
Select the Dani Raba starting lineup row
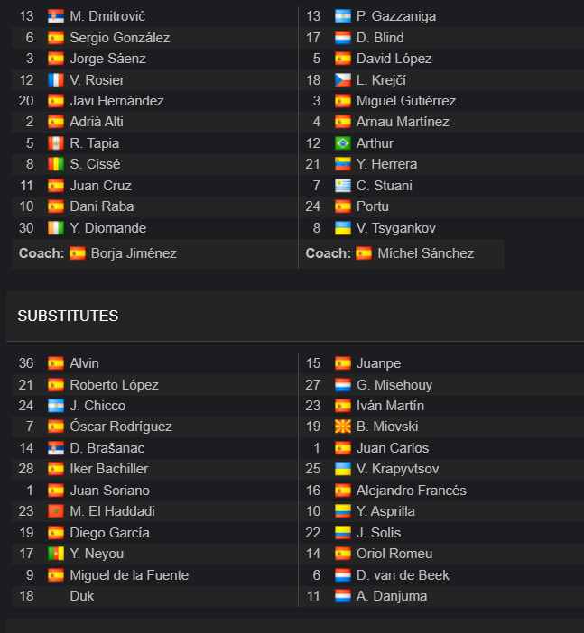154,206
